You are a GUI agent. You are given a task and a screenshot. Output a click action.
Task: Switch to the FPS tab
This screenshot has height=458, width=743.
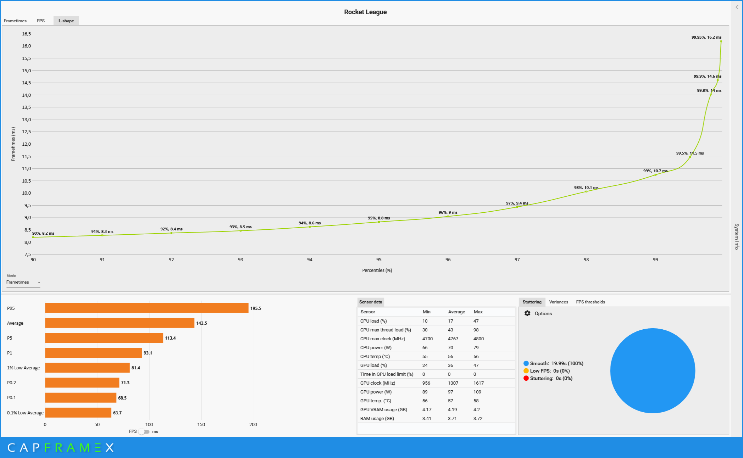click(x=41, y=21)
